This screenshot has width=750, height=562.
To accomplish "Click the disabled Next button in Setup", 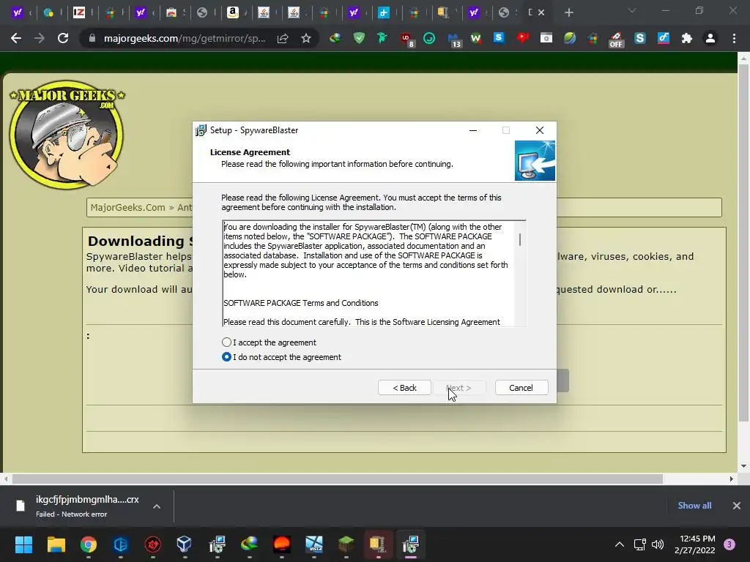I will click(458, 388).
